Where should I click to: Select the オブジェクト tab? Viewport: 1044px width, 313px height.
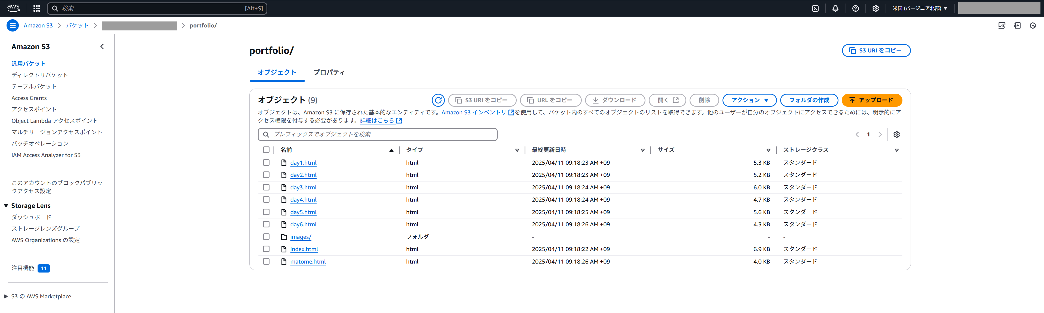point(277,72)
